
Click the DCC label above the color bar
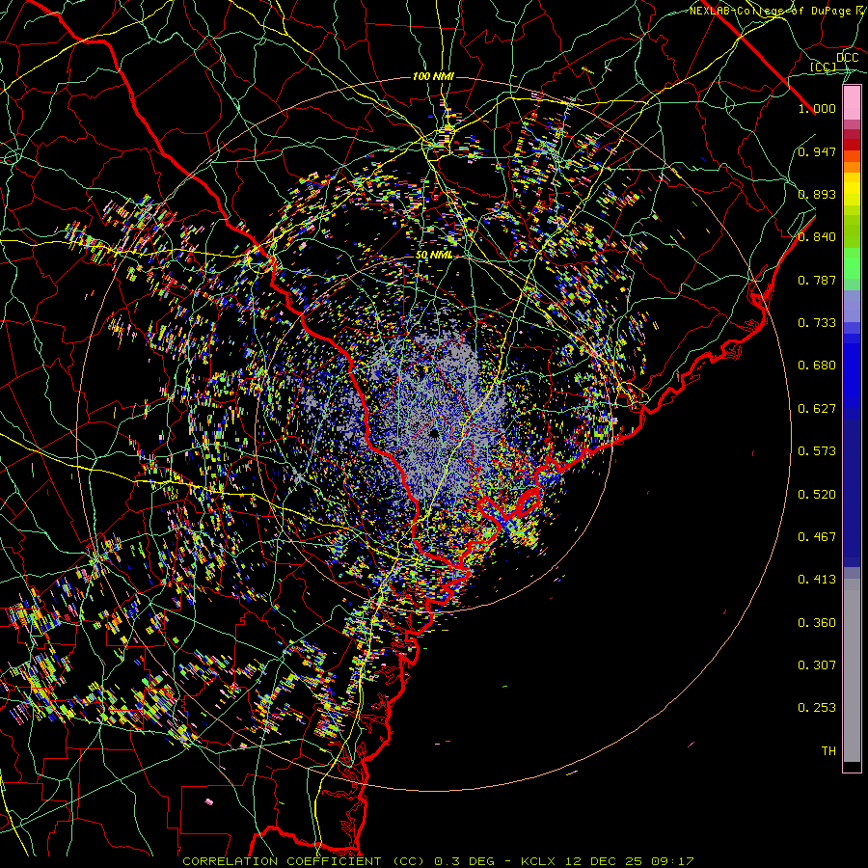pyautogui.click(x=848, y=58)
